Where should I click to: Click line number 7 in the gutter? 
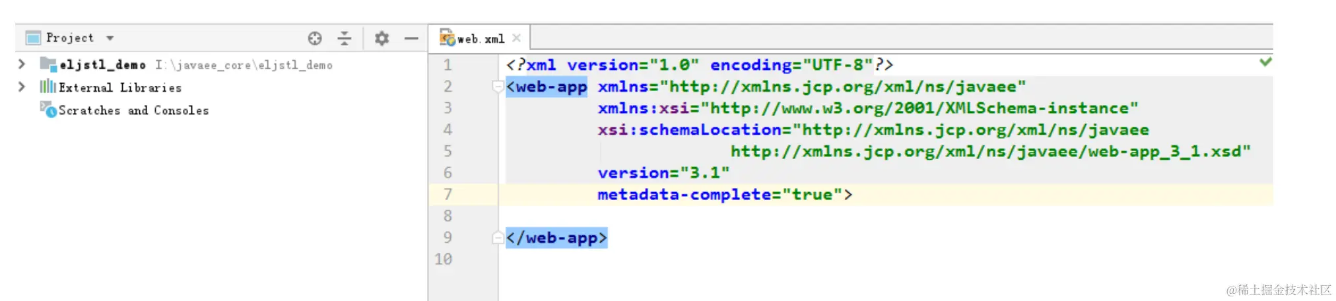(448, 194)
